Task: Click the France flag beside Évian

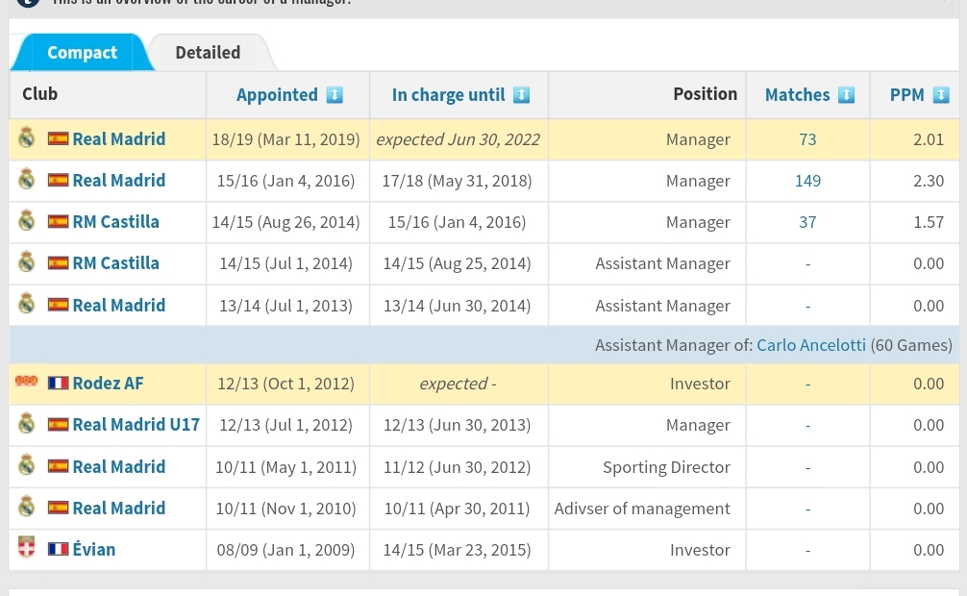Action: 58,549
